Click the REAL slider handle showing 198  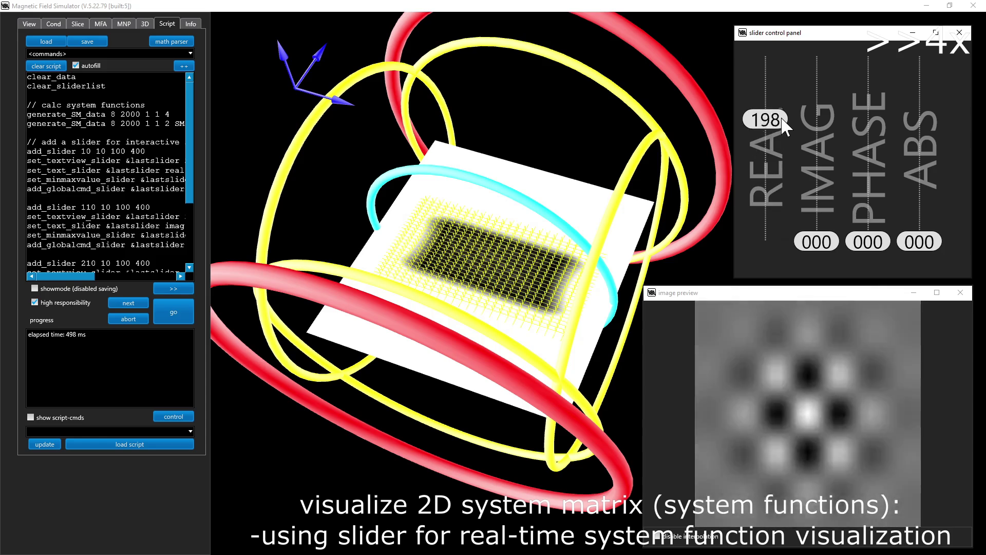coord(765,120)
